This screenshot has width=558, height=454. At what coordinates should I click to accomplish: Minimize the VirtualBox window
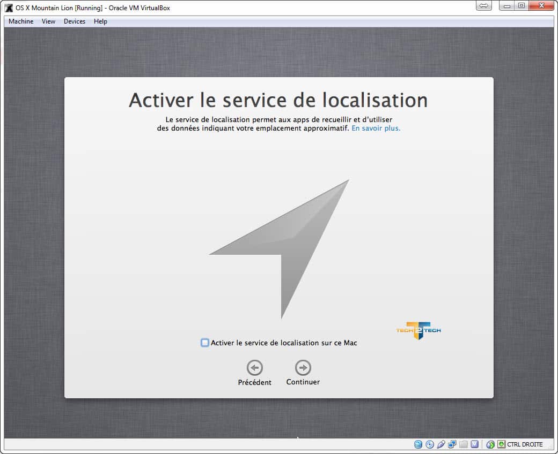[506, 5]
